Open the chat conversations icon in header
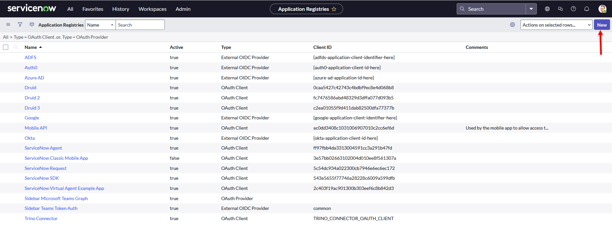The height and width of the screenshot is (225, 612). pyautogui.click(x=560, y=9)
